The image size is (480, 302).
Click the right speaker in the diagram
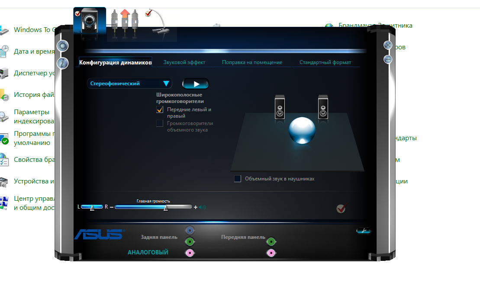[323, 107]
